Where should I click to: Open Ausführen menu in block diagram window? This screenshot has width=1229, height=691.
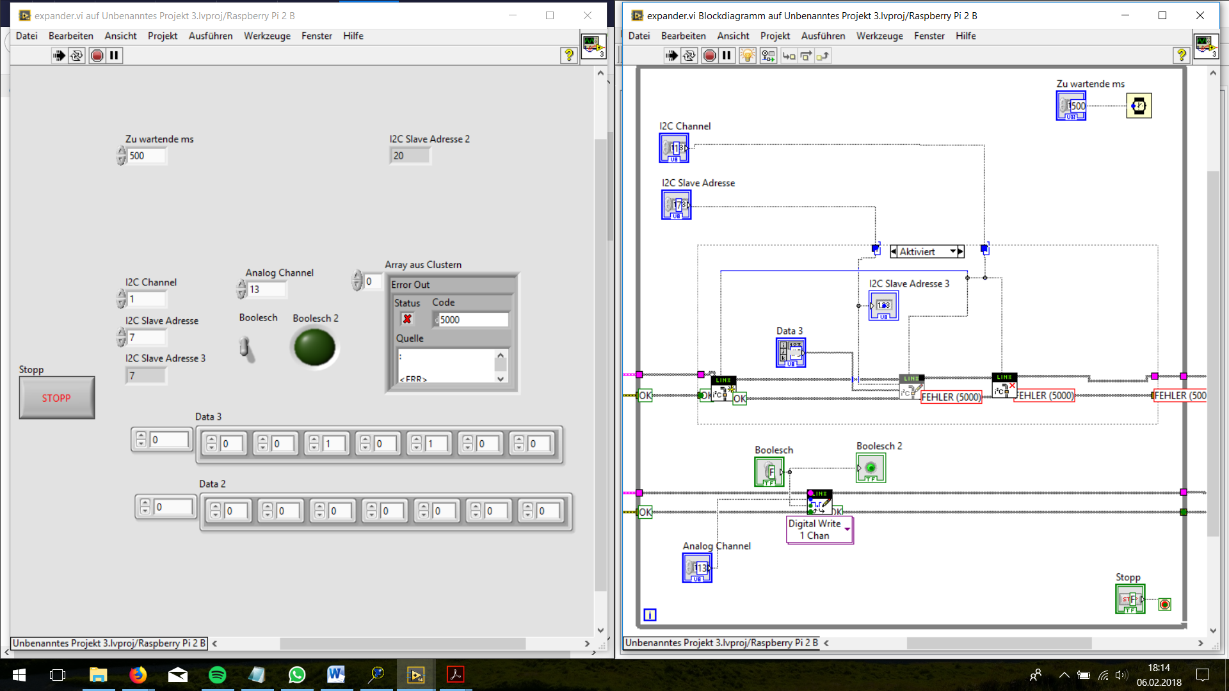point(823,36)
